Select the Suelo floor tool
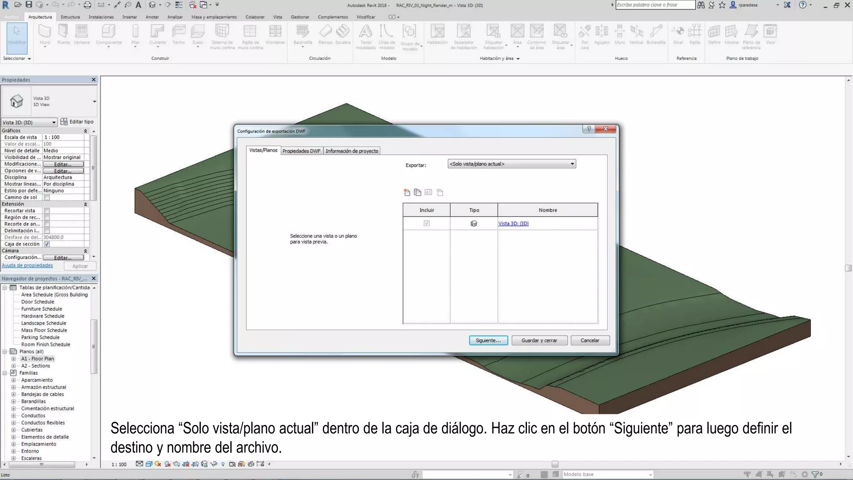This screenshot has width=853, height=480. click(197, 35)
